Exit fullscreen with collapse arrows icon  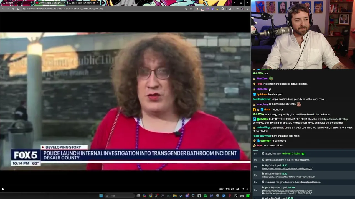pos(247,189)
